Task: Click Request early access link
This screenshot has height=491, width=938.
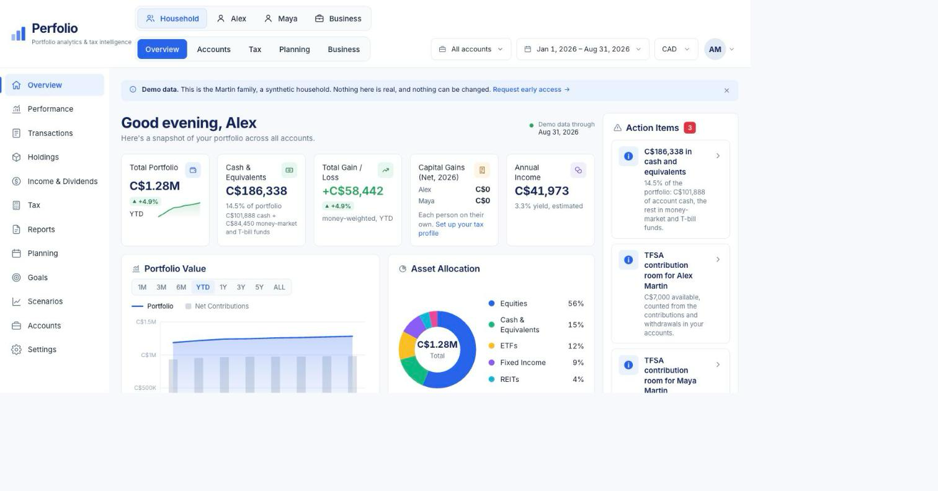Action: [531, 89]
